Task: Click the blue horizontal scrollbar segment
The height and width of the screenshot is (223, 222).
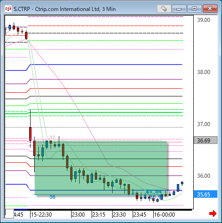Action: click(21, 210)
